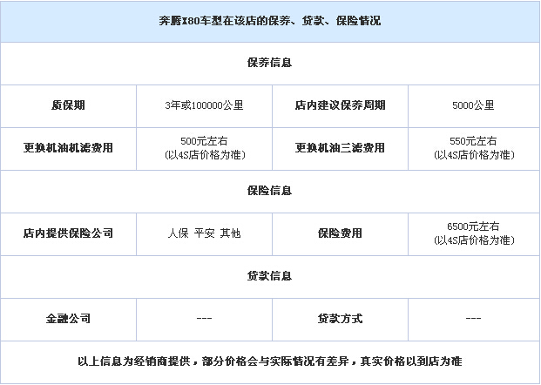Click the 更换机油三滤费用 label

pyautogui.click(x=341, y=148)
